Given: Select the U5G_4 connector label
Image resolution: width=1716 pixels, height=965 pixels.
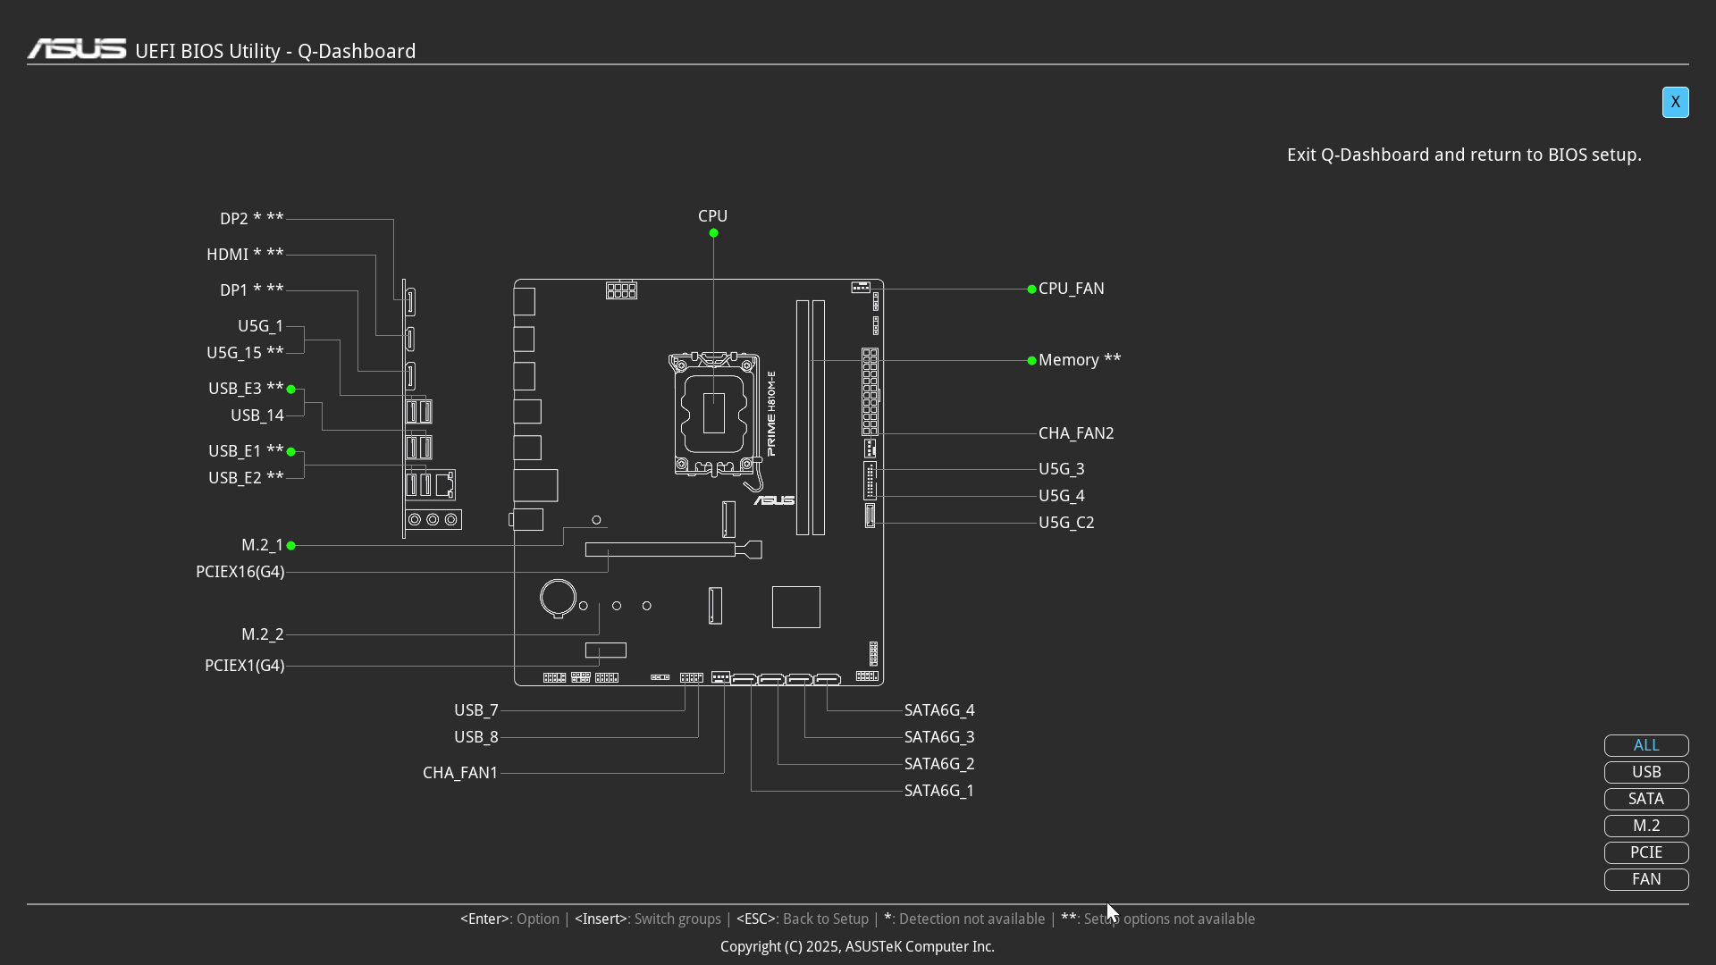Looking at the screenshot, I should point(1061,496).
